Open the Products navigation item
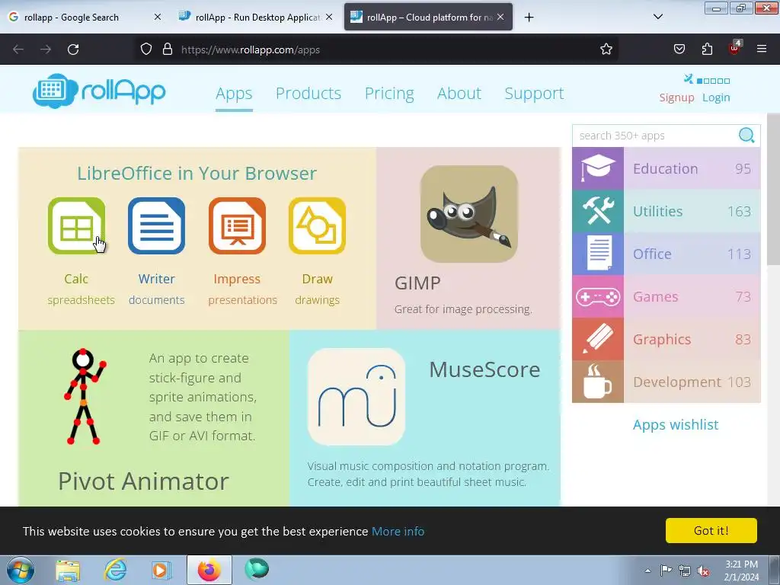Viewport: 780px width, 585px height. [308, 94]
